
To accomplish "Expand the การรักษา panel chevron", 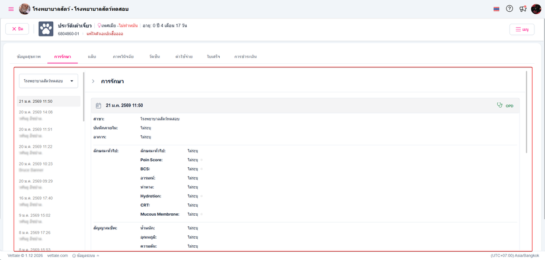I will tap(93, 82).
